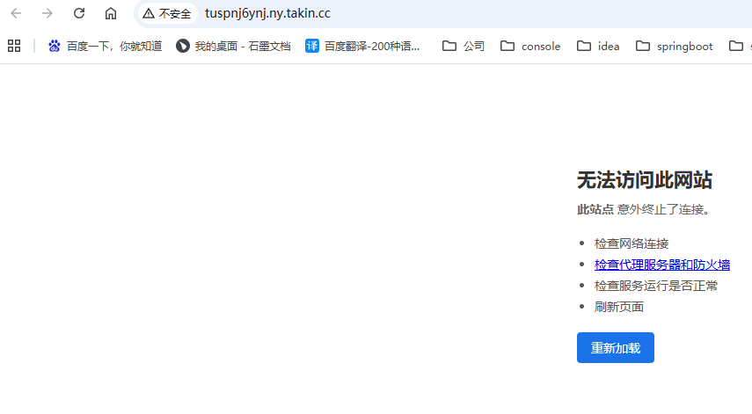Click the 刷新页面 list item text
The height and width of the screenshot is (414, 752).
click(619, 307)
